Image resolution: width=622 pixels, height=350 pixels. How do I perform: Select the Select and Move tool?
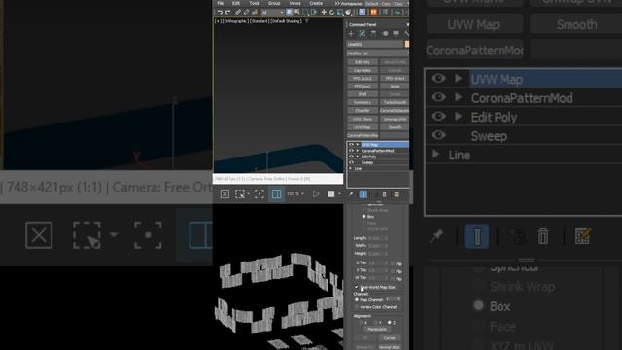pos(324,12)
